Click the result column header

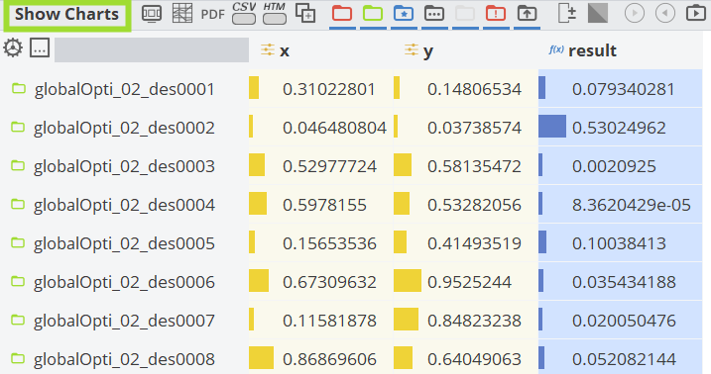pyautogui.click(x=592, y=50)
